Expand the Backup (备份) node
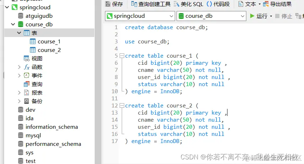 coord(19,101)
